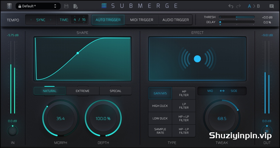The image size is (280, 148).
Task: Click the undo arrow icon
Action: 231,6
